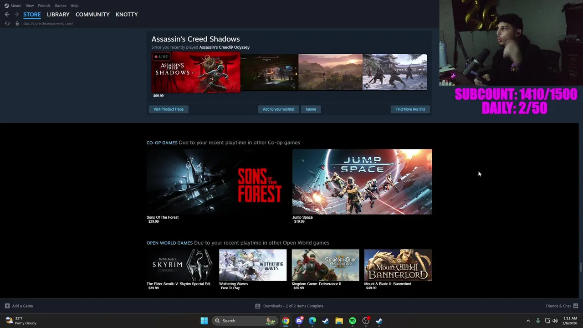Open the Kingdom Come: Deliverance II capsule
Image resolution: width=583 pixels, height=328 pixels.
click(x=325, y=265)
